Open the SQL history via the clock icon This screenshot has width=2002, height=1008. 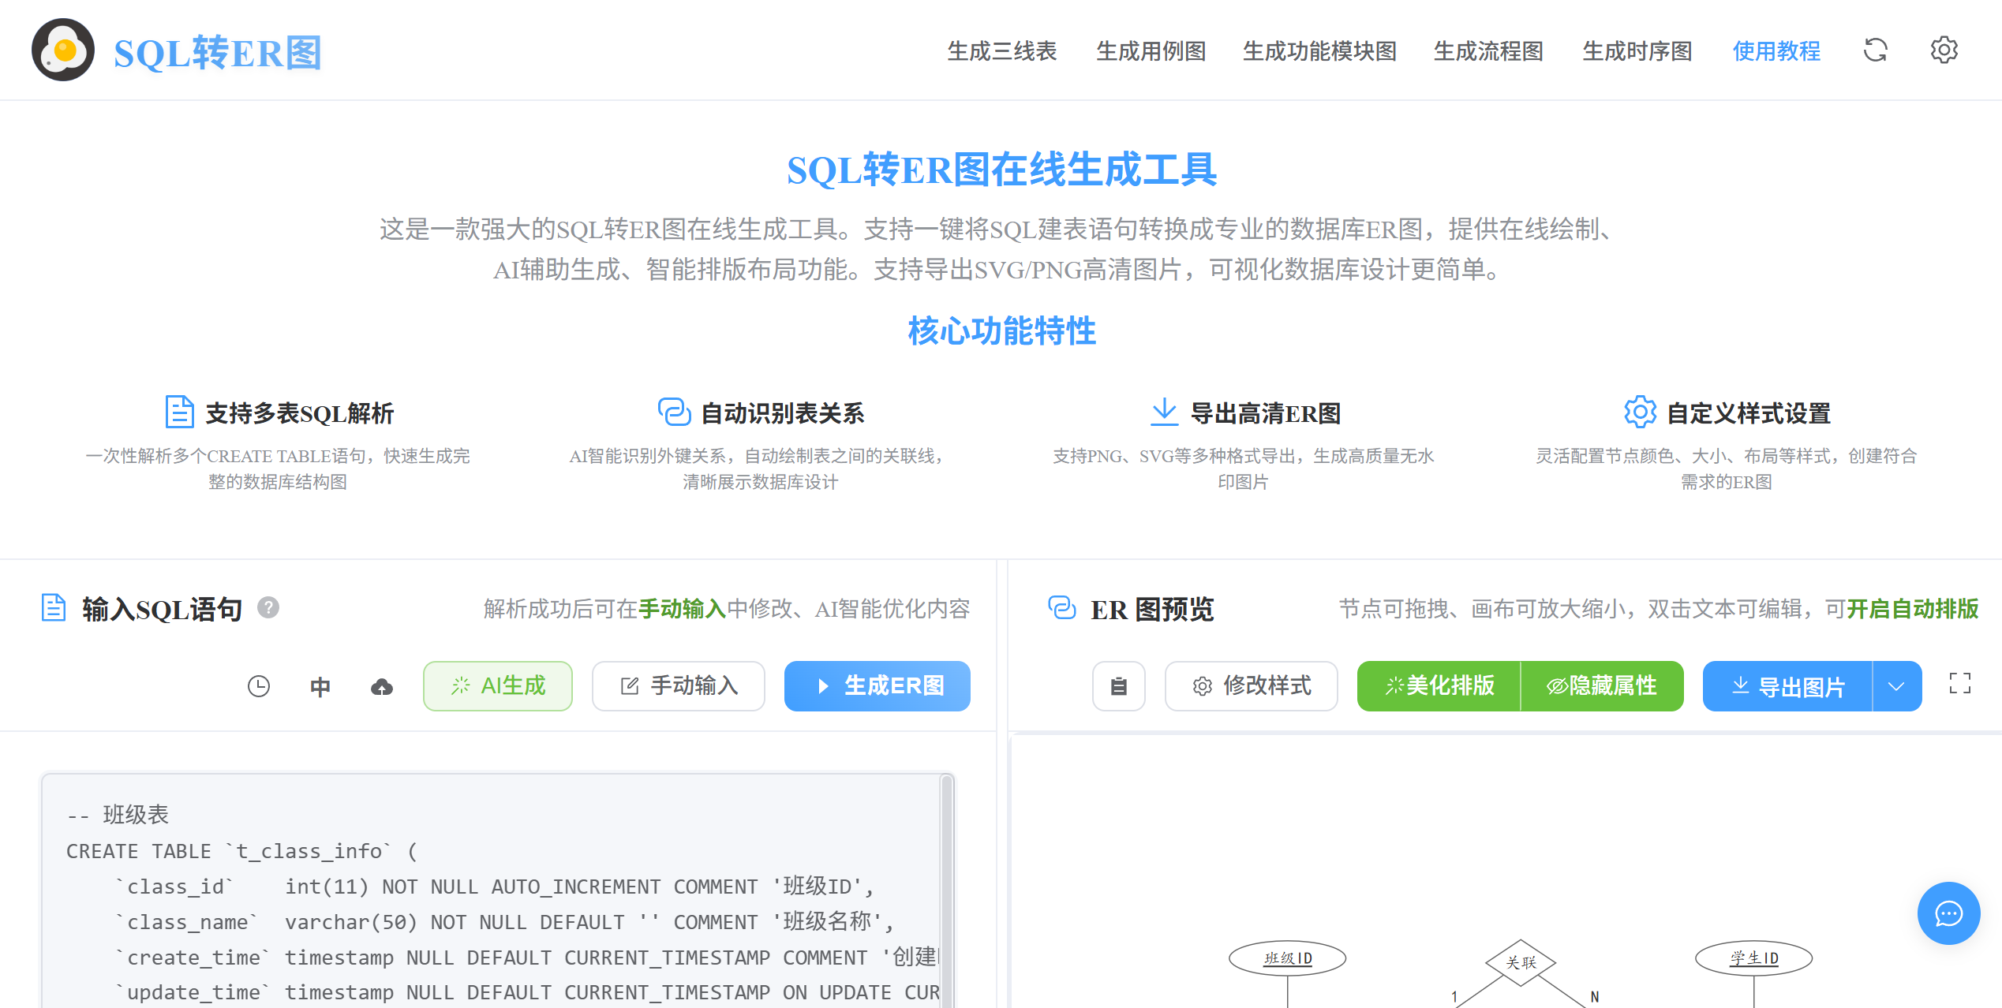259,686
